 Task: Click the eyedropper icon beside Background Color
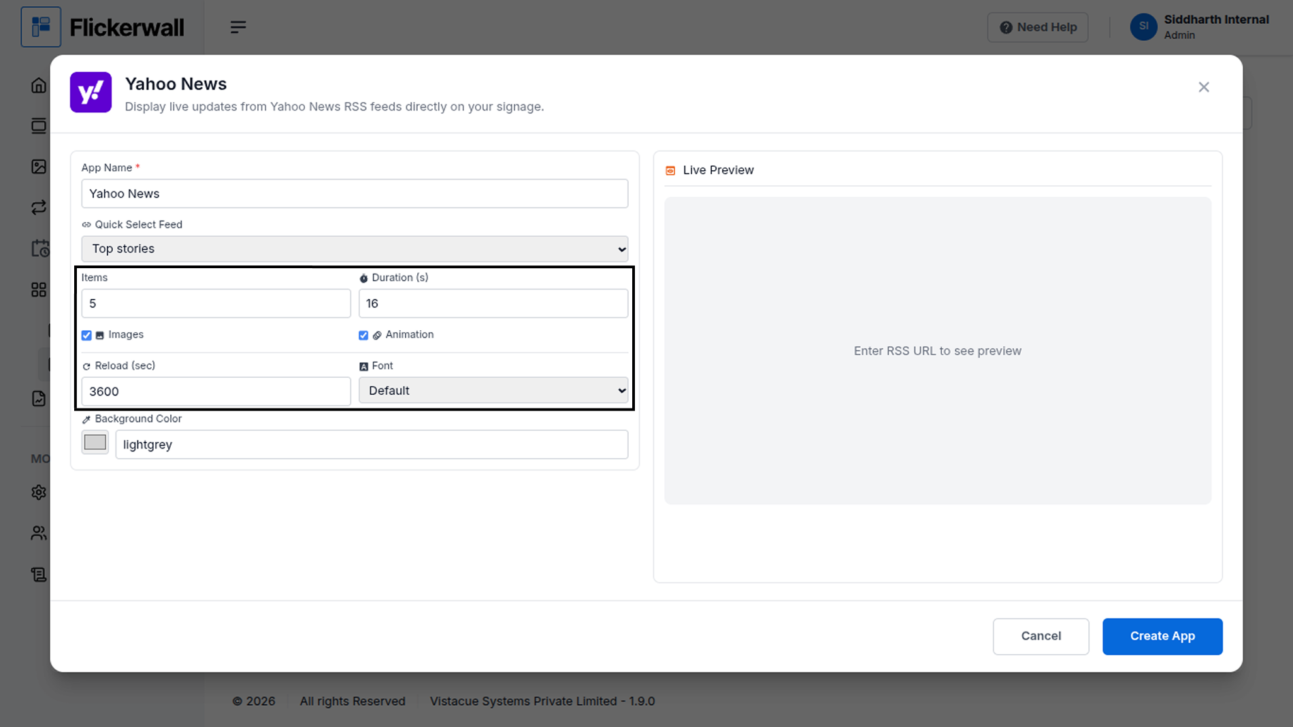(86, 419)
